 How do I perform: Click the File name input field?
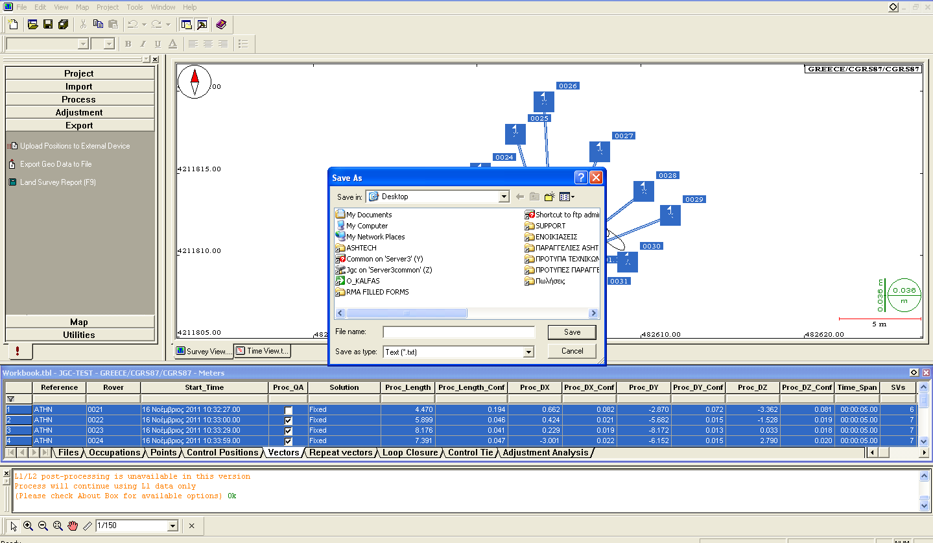pos(458,332)
